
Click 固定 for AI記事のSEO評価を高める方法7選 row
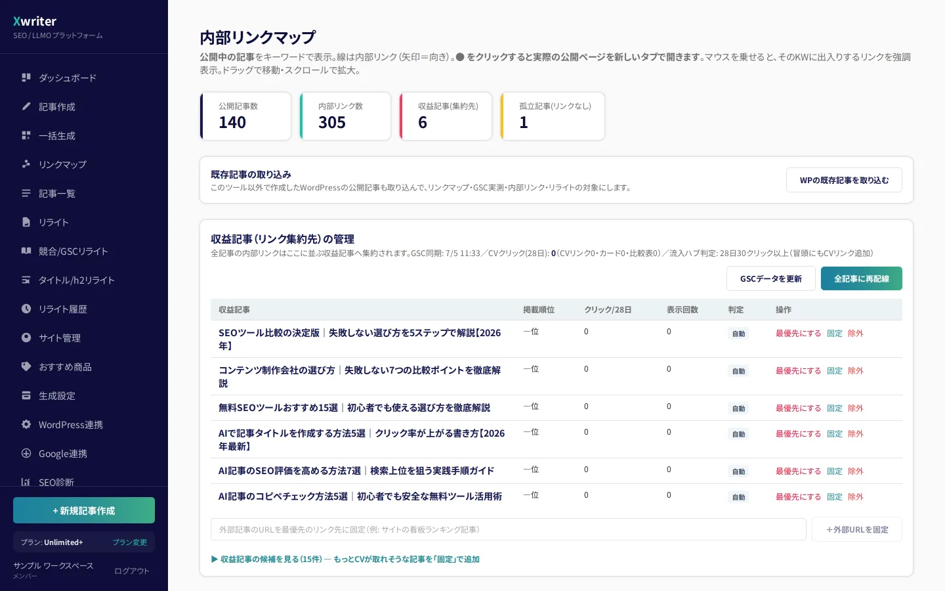tap(835, 471)
